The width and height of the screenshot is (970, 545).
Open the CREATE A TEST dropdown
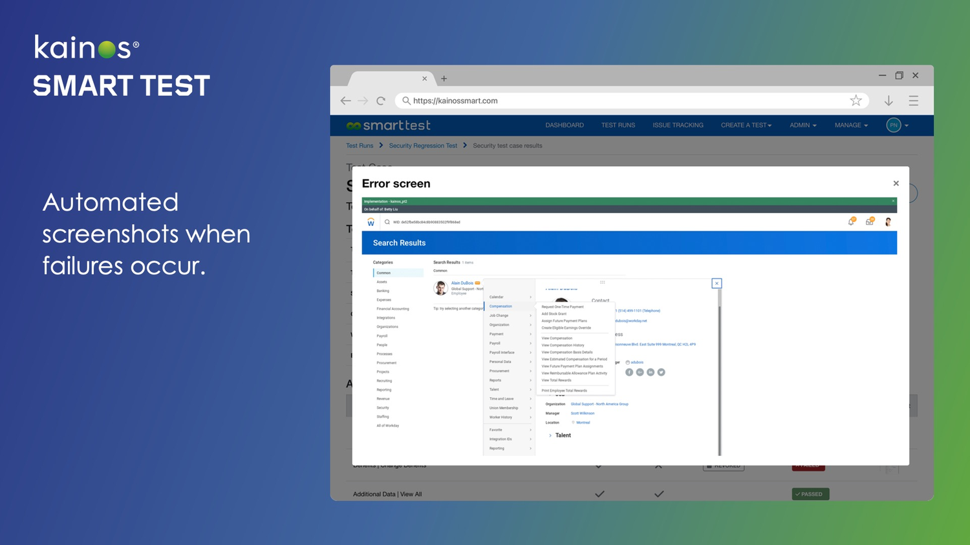[x=745, y=125]
